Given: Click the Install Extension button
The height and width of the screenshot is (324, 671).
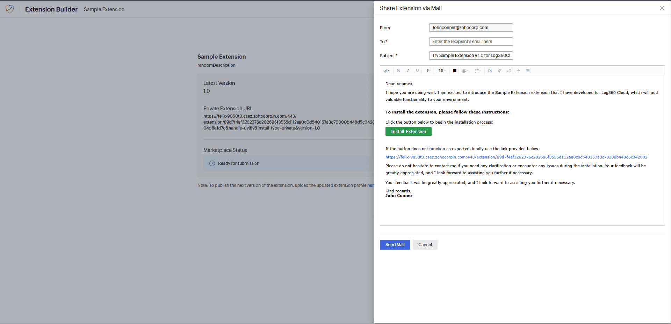Looking at the screenshot, I should click(408, 131).
